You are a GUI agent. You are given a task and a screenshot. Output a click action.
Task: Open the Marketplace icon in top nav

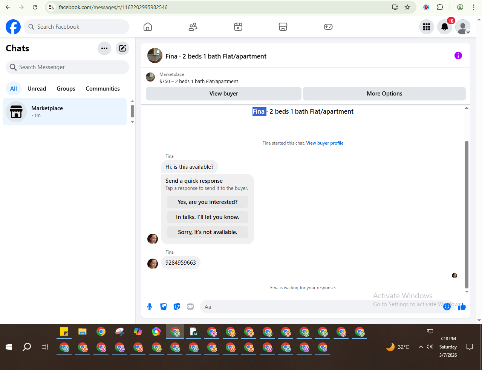tap(283, 27)
